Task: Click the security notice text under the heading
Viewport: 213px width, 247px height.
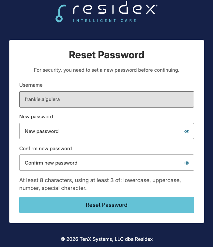Action: tap(107, 70)
